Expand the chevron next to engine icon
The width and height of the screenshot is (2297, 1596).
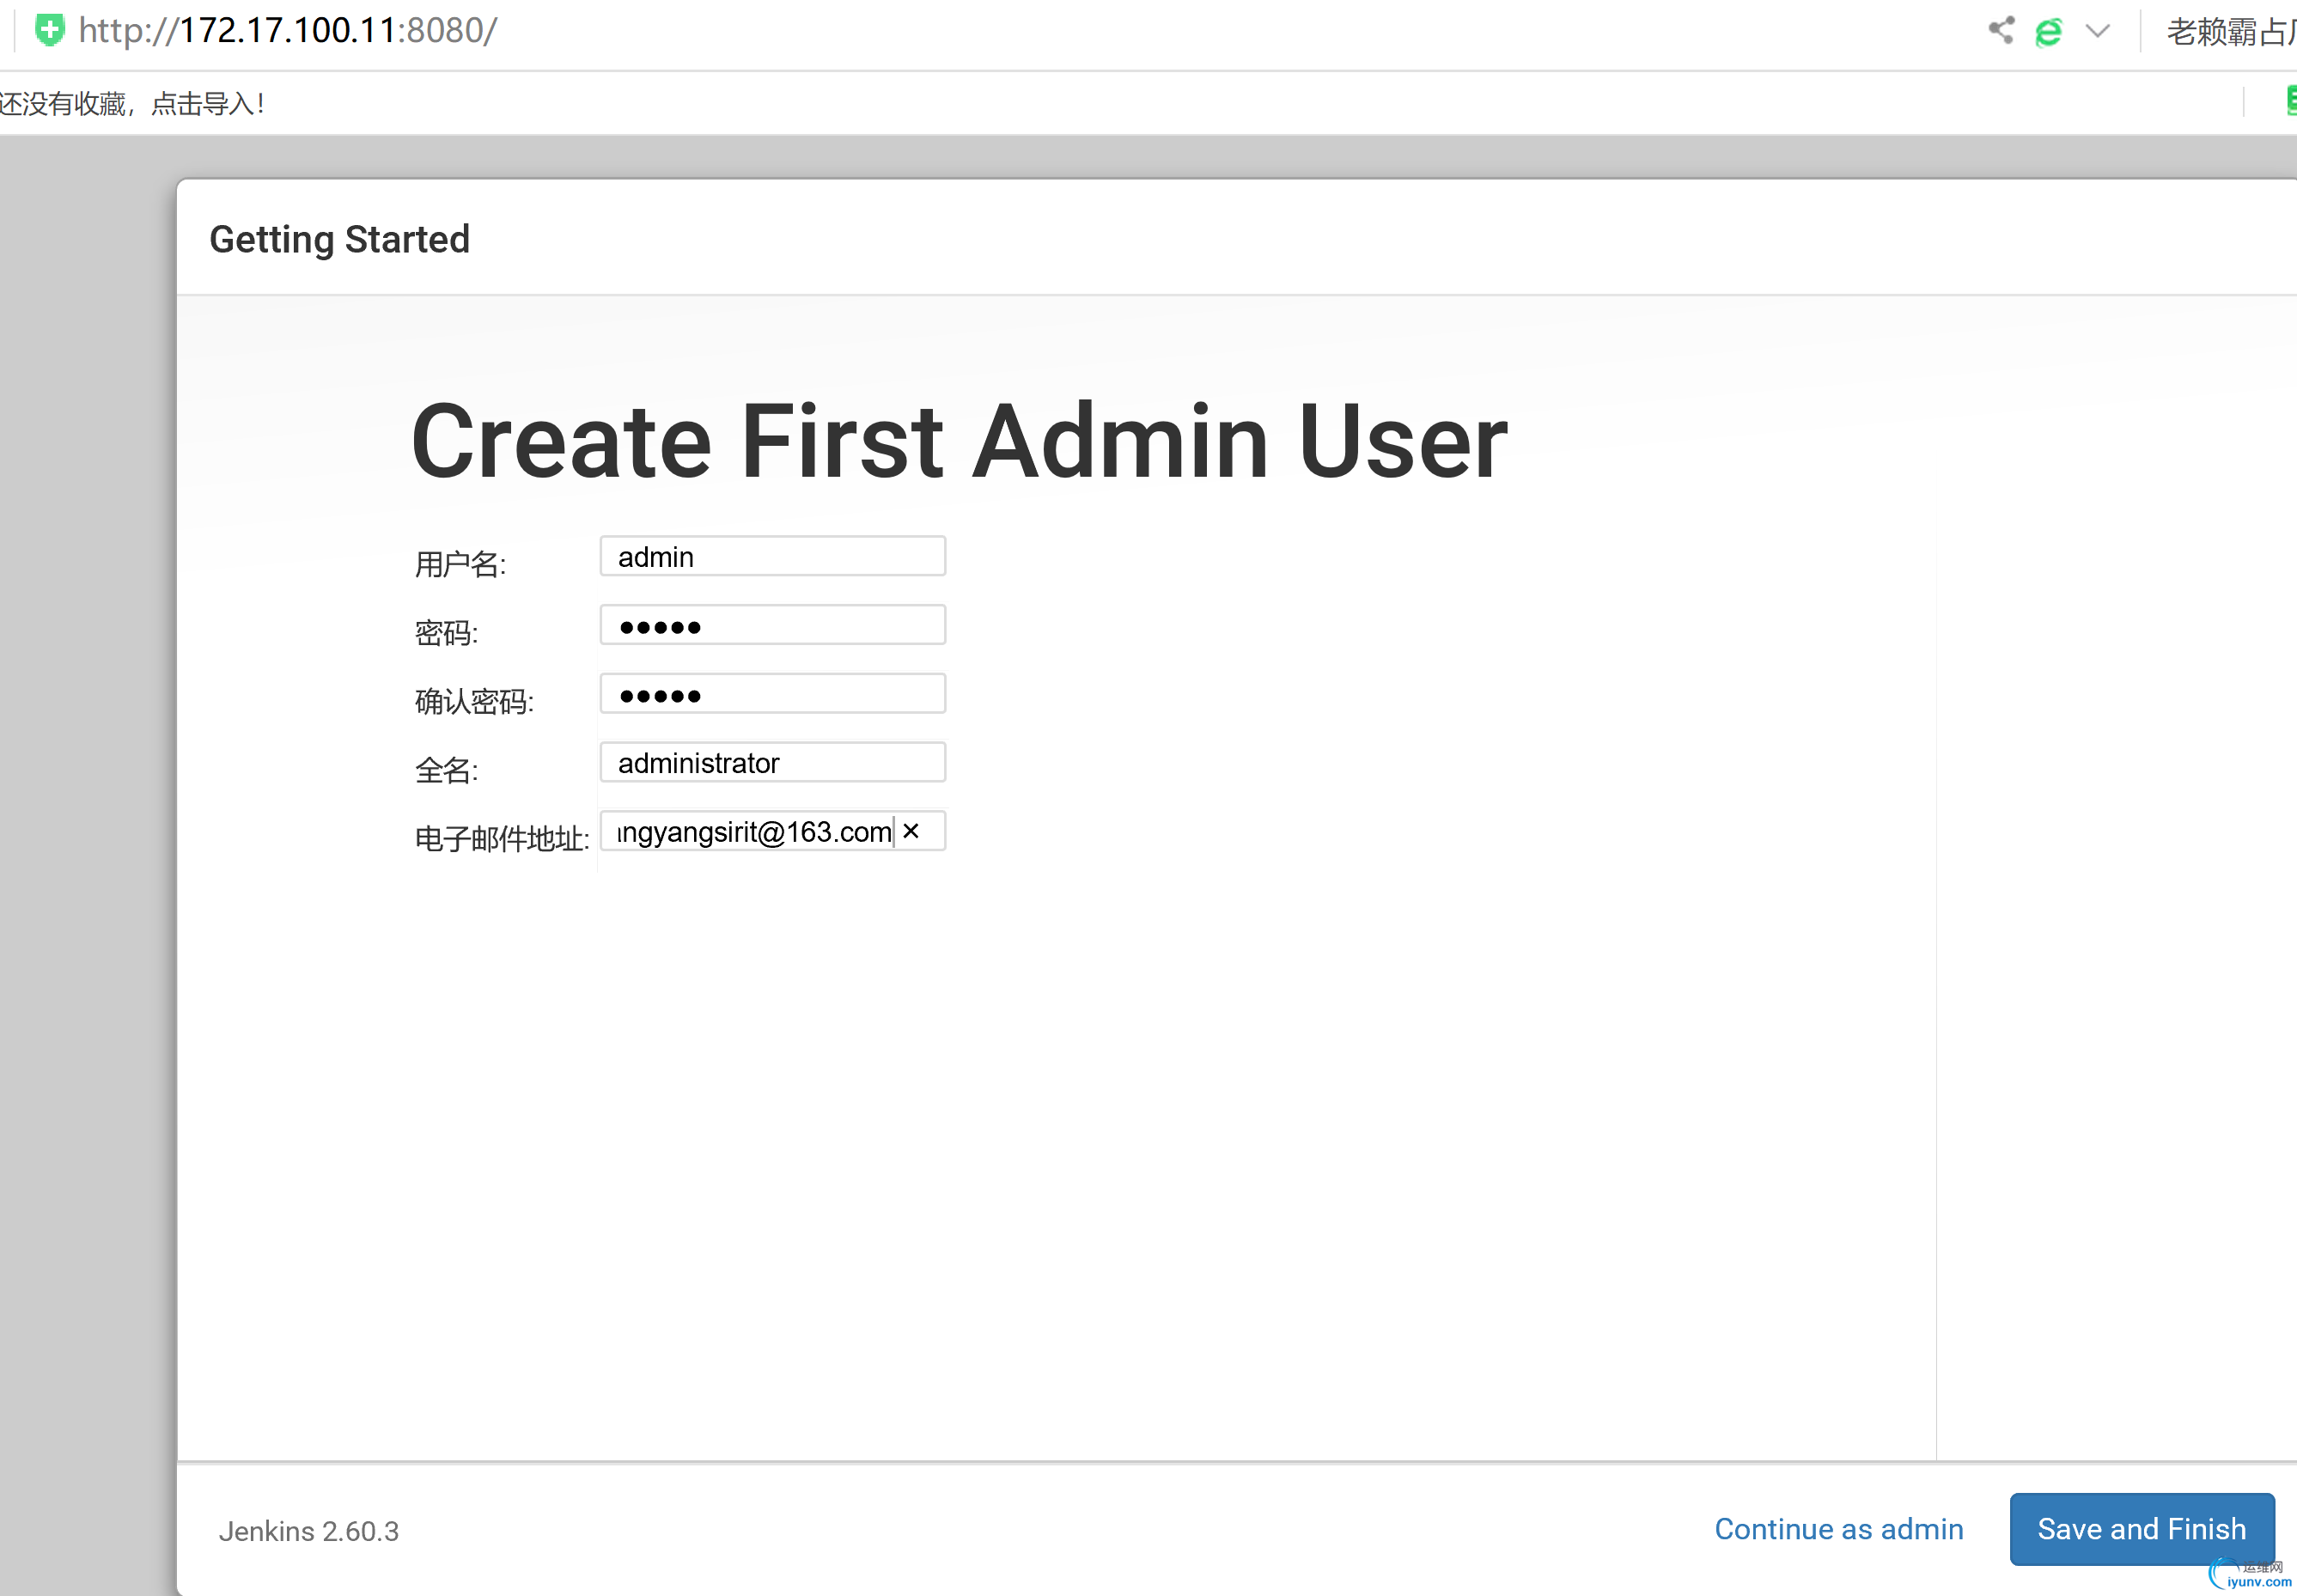(x=2097, y=32)
